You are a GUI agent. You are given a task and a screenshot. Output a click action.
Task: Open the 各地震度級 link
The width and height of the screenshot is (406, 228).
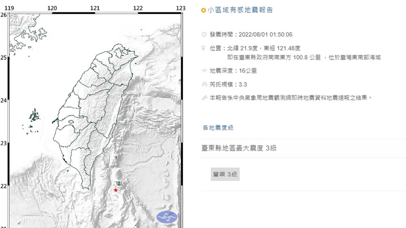tap(218, 128)
